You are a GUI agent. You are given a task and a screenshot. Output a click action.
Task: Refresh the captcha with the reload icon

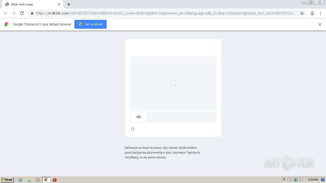tap(133, 129)
